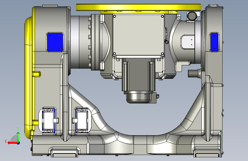248x161 pixels.
Task: Select the narrow blue cover plate on right housing
Action: [214, 42]
